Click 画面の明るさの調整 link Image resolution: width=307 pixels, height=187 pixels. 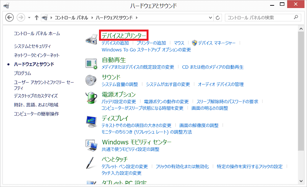point(210,108)
